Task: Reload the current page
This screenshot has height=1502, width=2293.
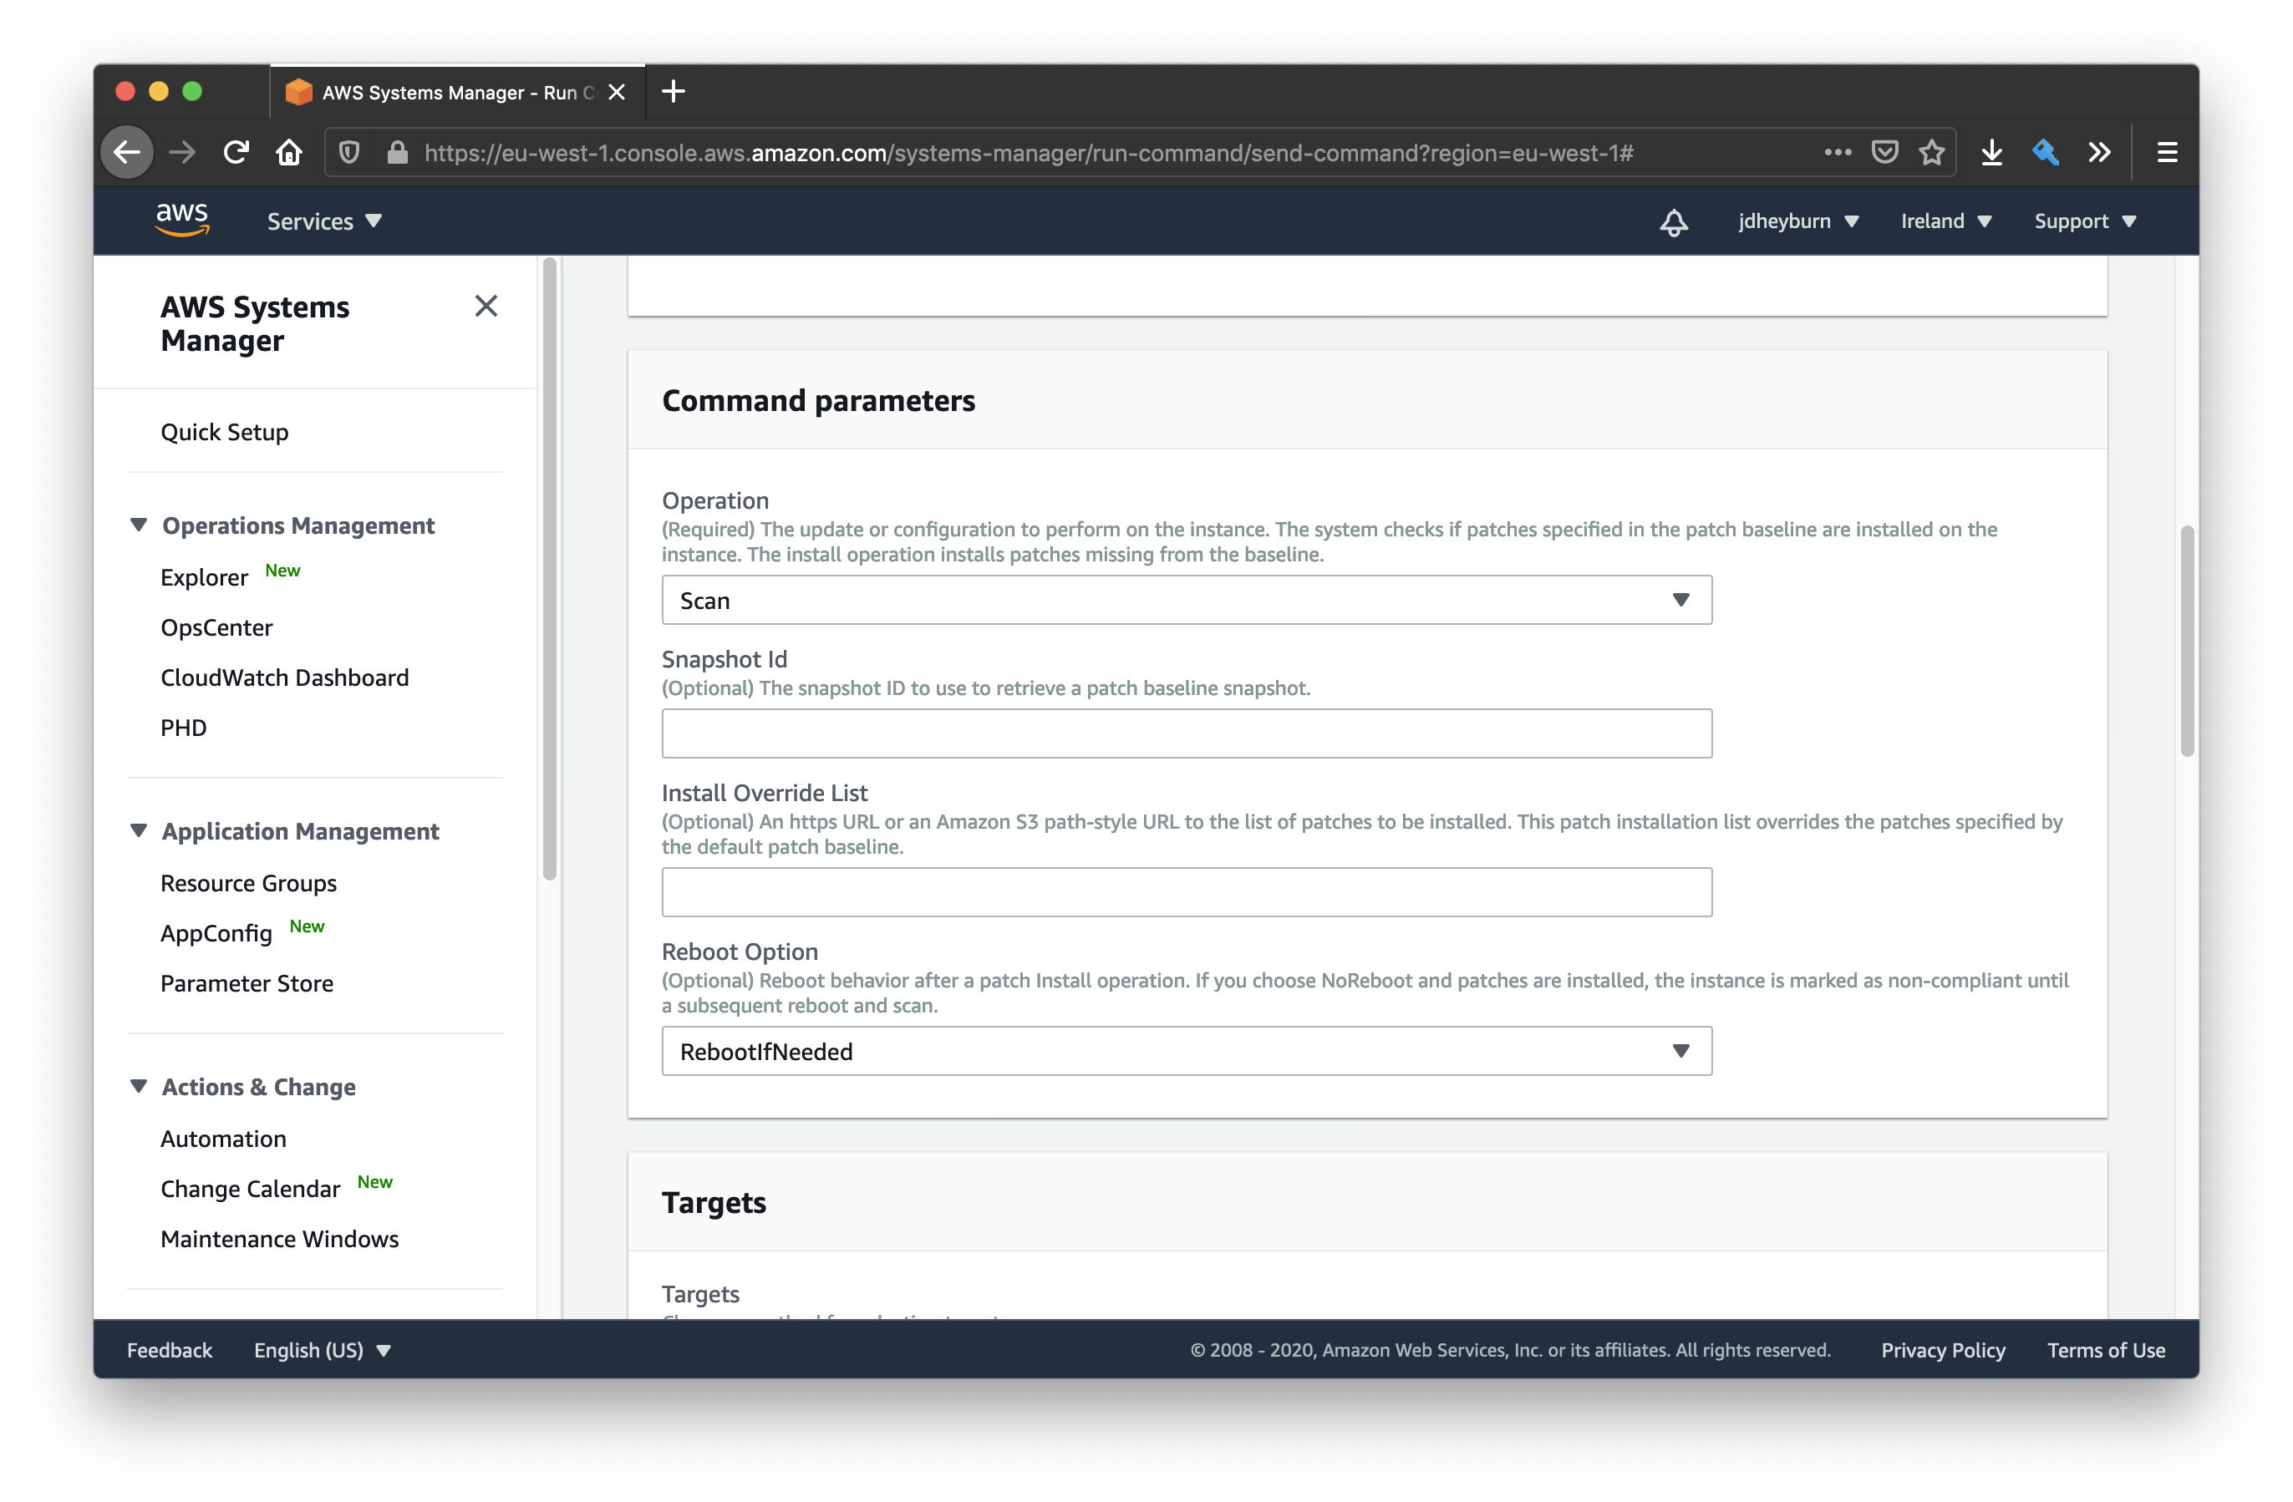Action: point(236,152)
